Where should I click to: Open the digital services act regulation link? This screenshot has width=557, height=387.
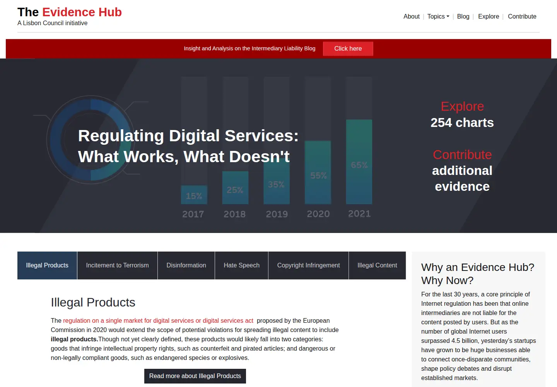tap(158, 321)
